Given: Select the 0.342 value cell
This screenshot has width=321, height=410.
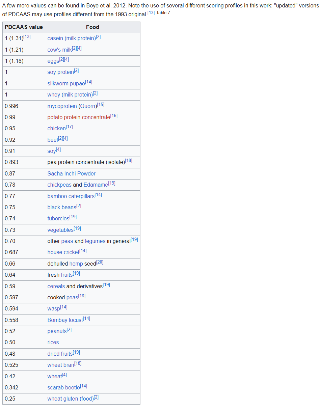Looking at the screenshot, I should tap(24, 388).
